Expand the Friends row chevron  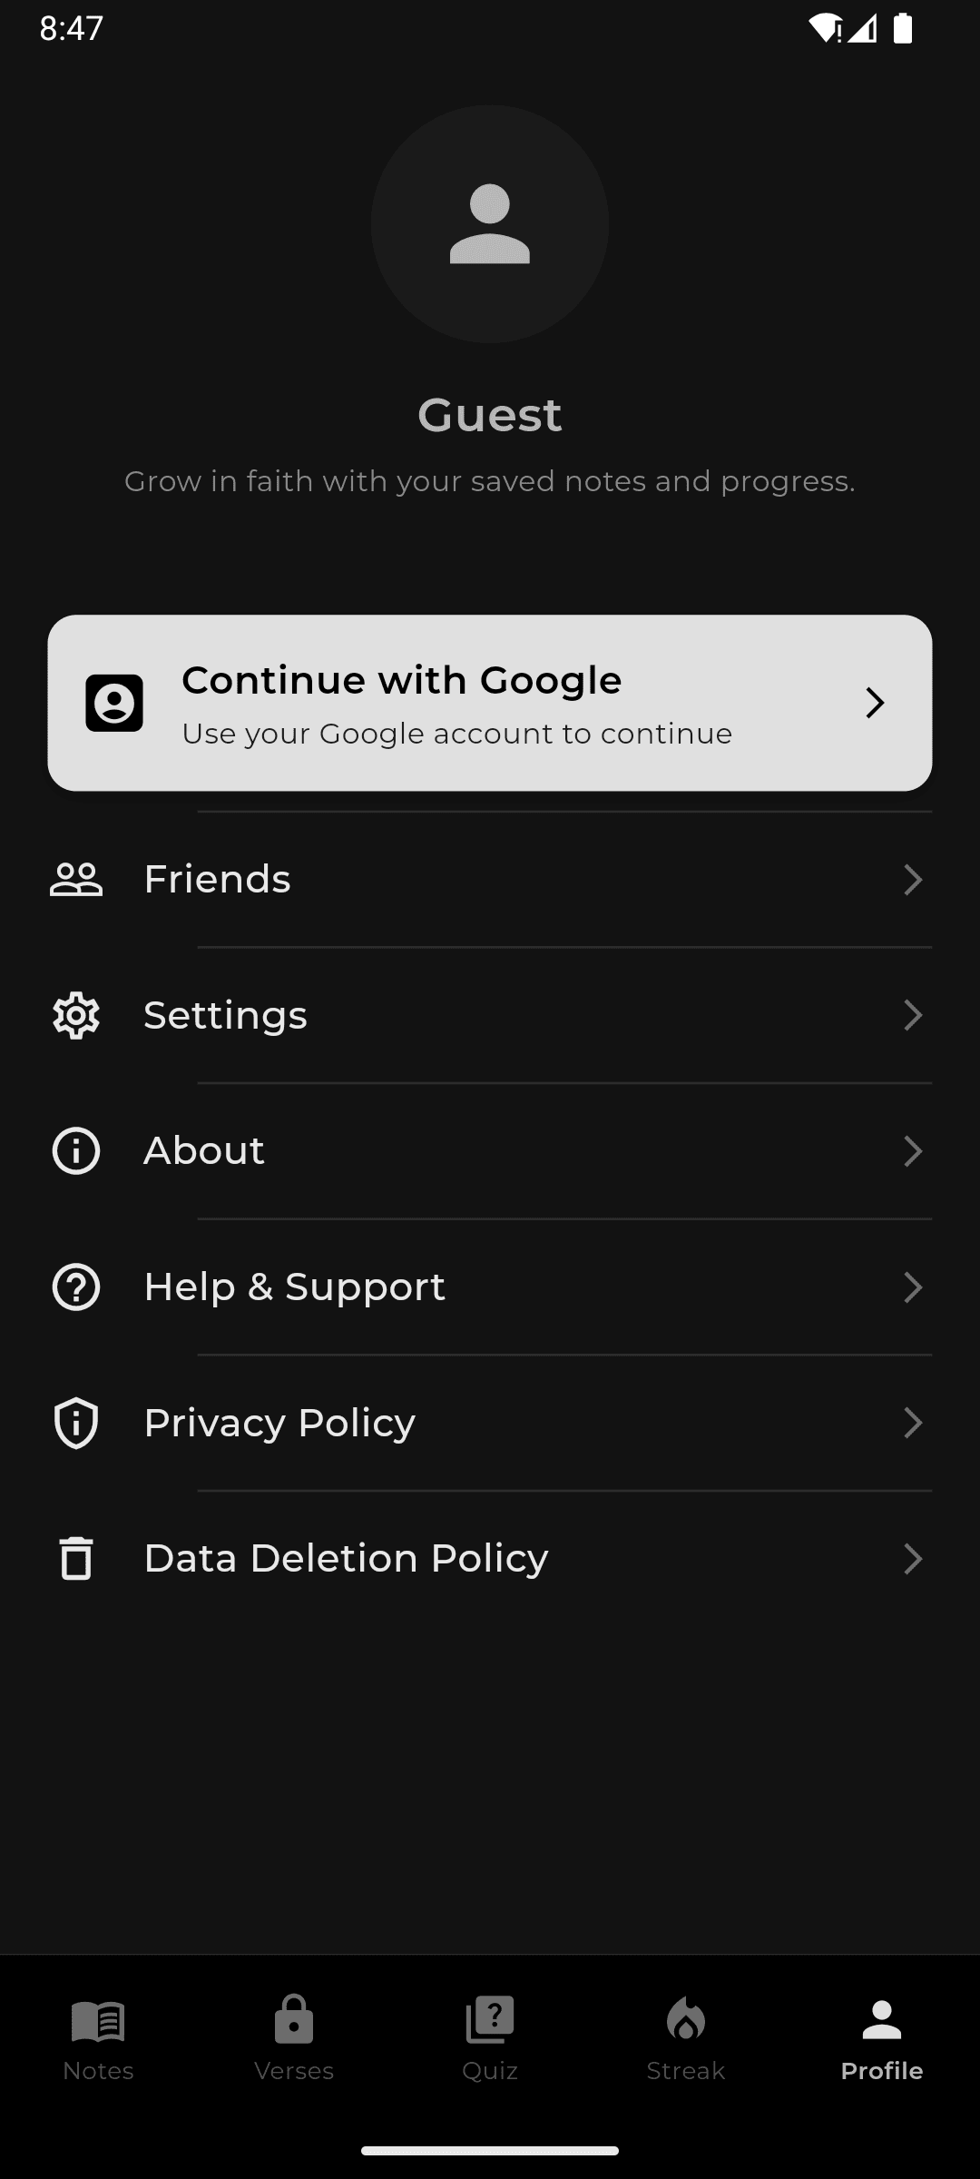point(913,879)
